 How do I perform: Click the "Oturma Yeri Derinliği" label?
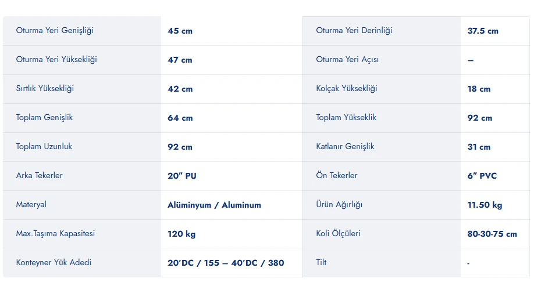tap(354, 31)
